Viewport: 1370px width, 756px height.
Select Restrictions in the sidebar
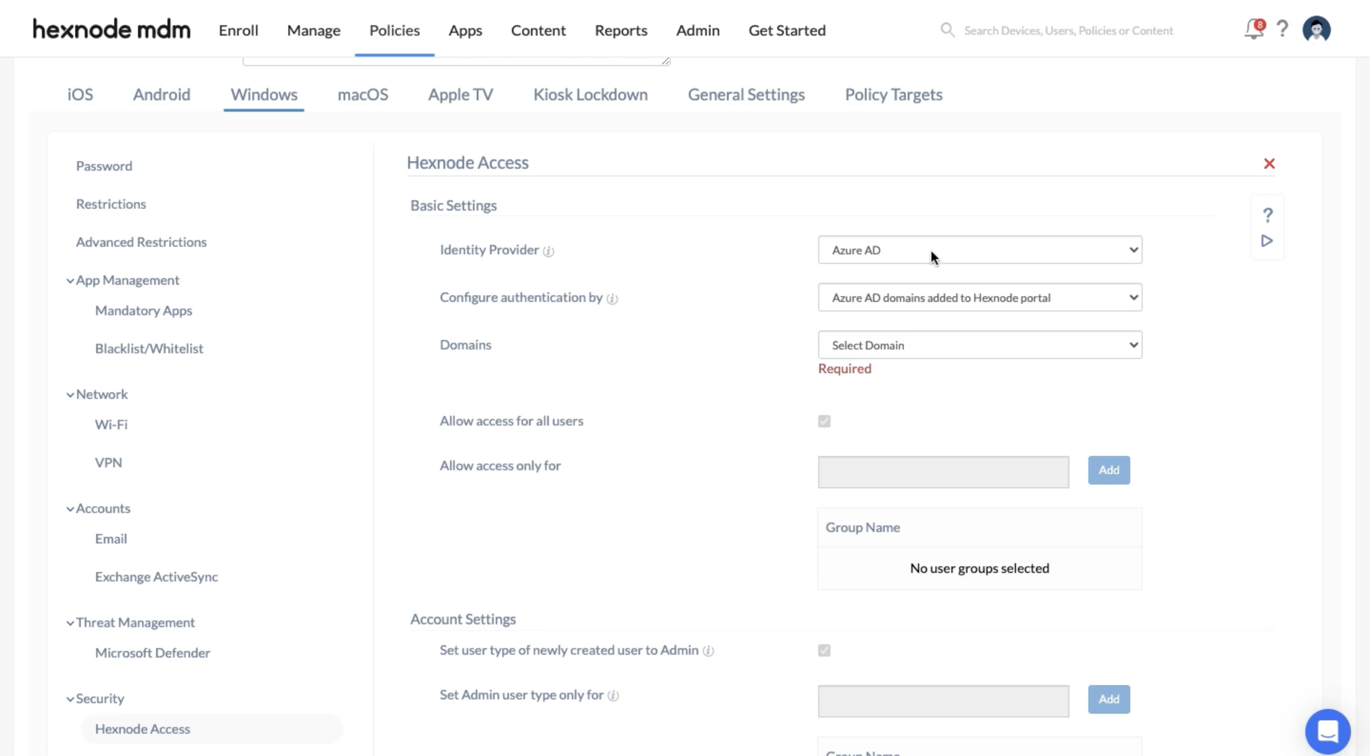coord(111,204)
